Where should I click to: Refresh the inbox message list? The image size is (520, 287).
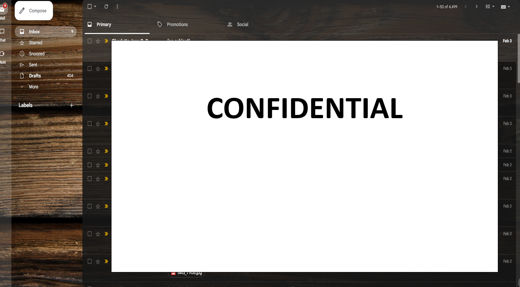click(x=106, y=6)
